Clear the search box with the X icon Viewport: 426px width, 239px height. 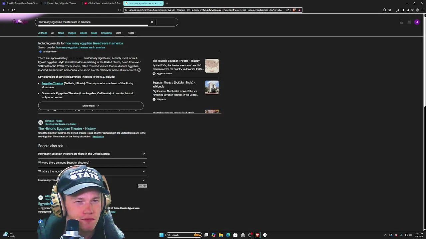(x=152, y=22)
